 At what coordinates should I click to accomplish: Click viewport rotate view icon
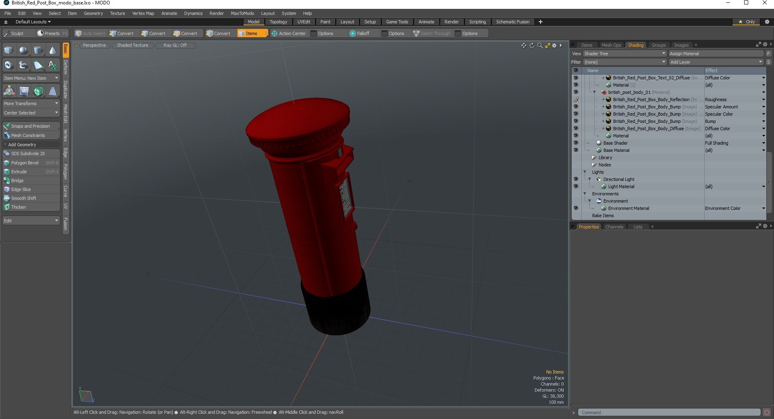click(x=532, y=46)
